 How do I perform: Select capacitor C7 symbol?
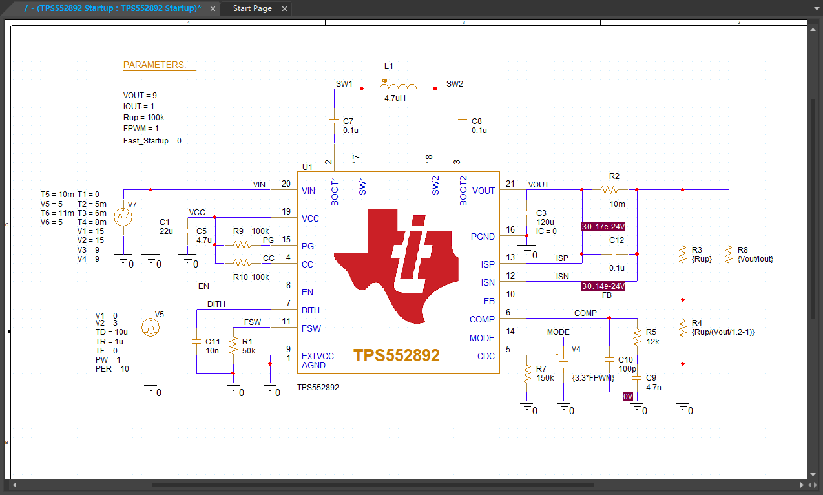pyautogui.click(x=334, y=121)
